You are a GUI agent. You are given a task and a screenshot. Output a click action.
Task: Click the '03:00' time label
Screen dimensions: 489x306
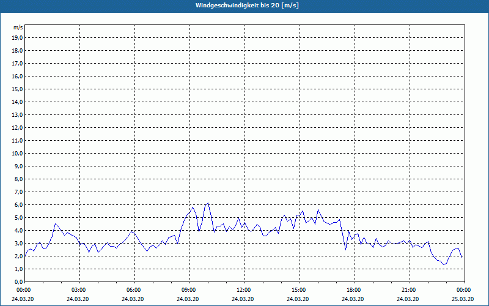80,290
